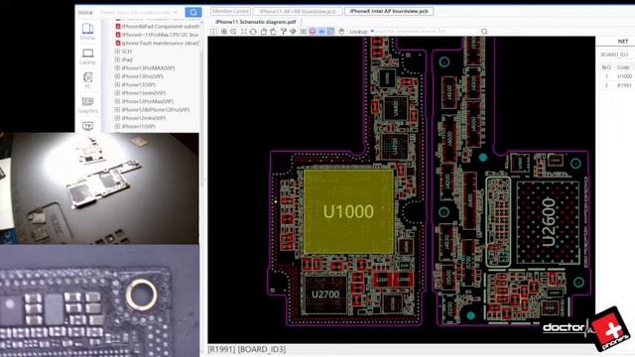Click the fit-to-window toolbar icon

[x=244, y=31]
